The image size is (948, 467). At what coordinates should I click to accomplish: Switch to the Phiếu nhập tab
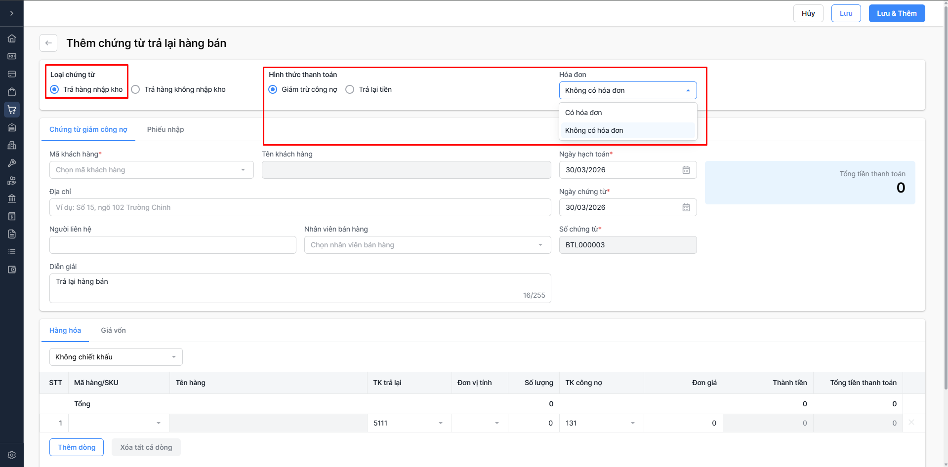point(165,129)
